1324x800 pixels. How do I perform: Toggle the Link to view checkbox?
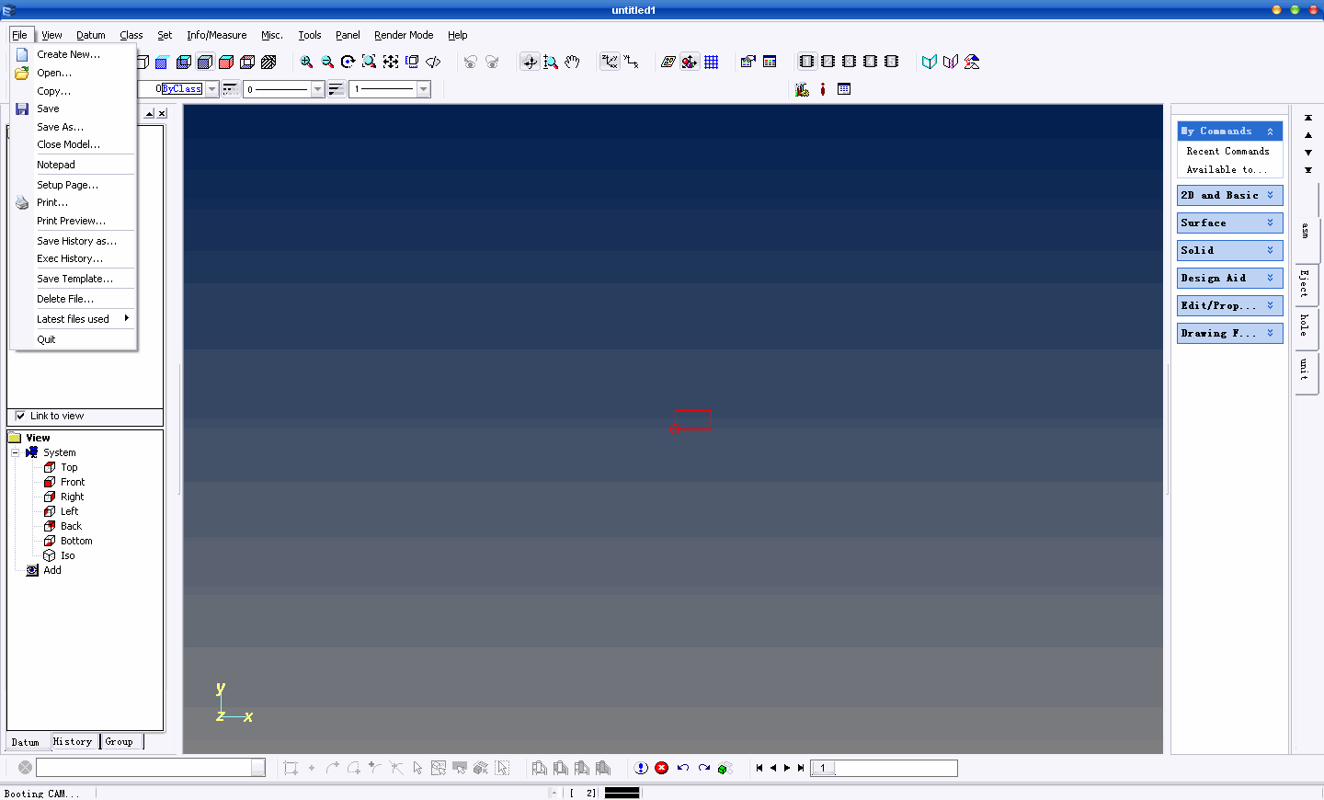pos(20,416)
